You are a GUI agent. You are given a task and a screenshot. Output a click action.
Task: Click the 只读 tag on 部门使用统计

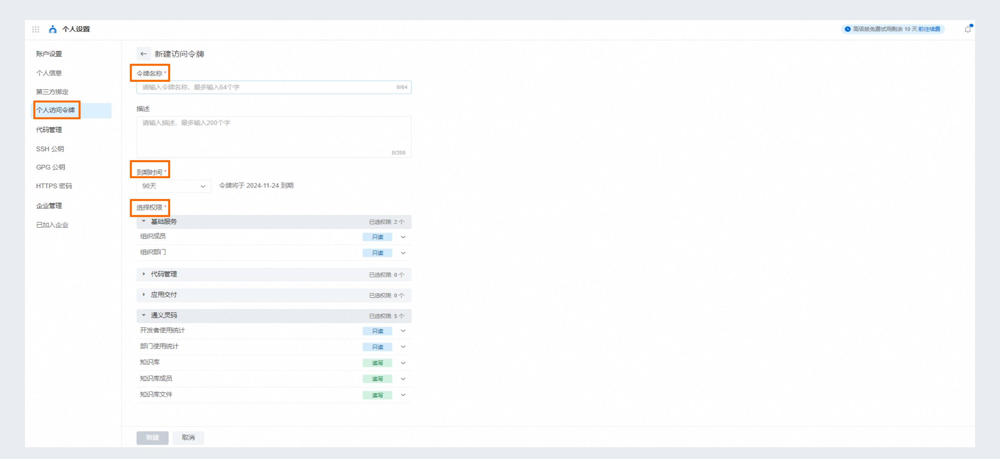click(x=377, y=347)
